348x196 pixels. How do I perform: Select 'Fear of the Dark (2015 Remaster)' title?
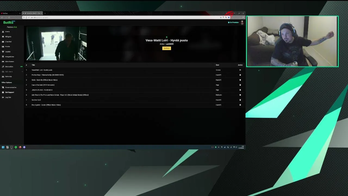pos(43,85)
